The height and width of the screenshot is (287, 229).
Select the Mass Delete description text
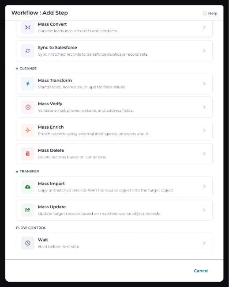[72, 157]
